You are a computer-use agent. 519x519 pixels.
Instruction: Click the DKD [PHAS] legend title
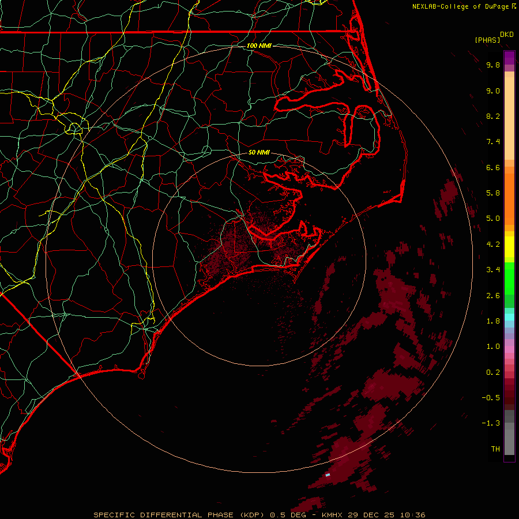[494, 37]
